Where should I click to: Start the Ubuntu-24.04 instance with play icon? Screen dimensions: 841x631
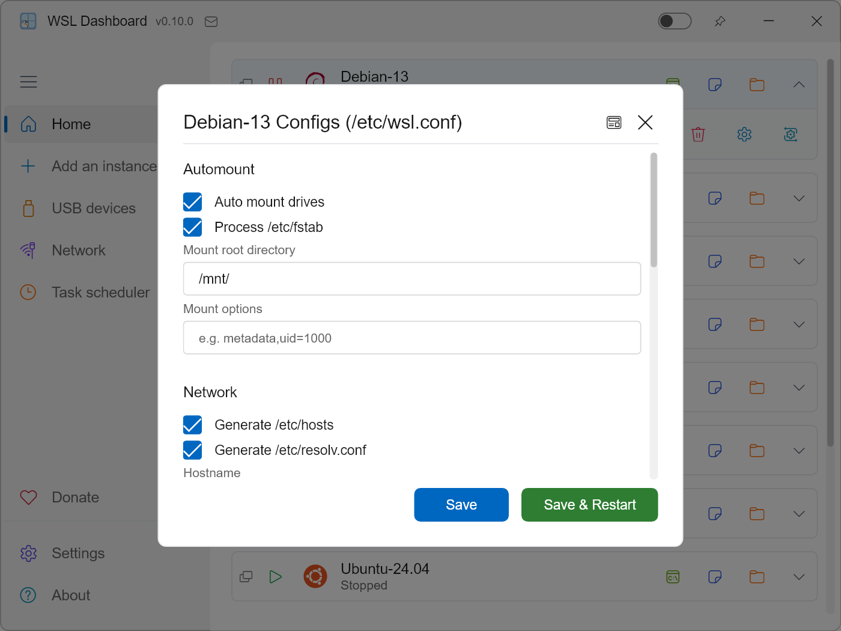coord(276,577)
